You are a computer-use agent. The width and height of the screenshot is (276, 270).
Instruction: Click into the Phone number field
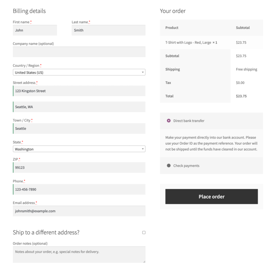click(x=79, y=189)
